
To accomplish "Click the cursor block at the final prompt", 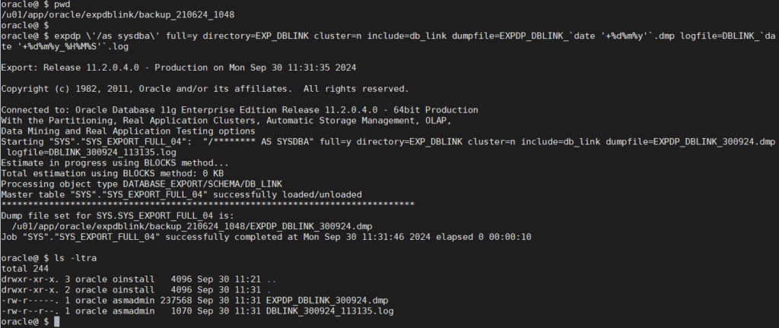I will [58, 322].
